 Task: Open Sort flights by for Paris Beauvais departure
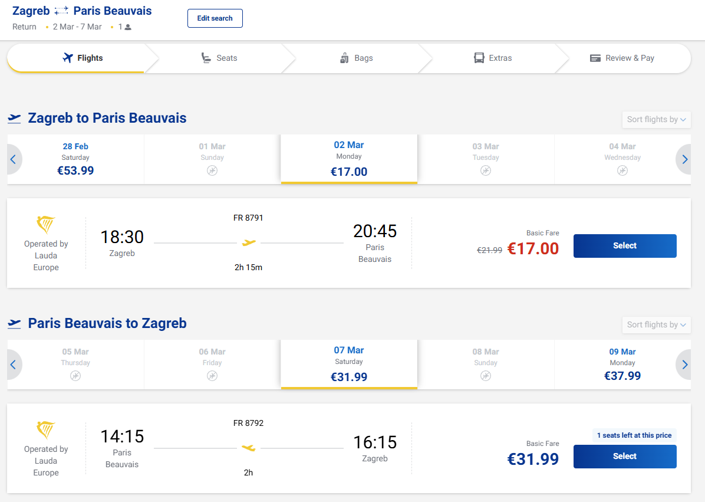click(656, 324)
